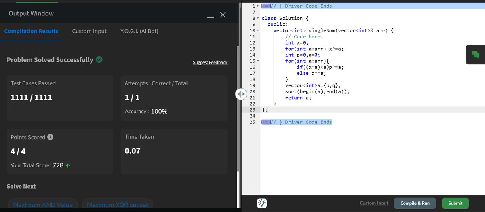Click the green solved checkmark icon
This screenshot has height=212, width=485.
coord(99,59)
